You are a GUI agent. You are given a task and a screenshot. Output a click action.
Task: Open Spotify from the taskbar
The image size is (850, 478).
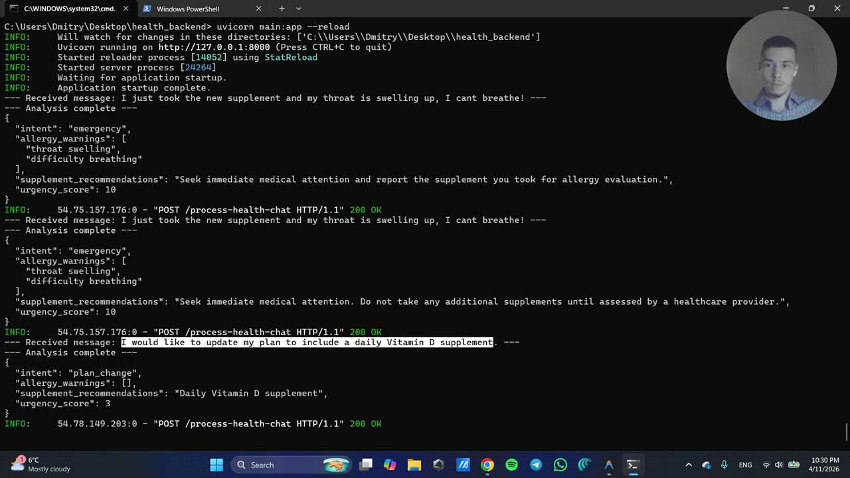tap(511, 465)
